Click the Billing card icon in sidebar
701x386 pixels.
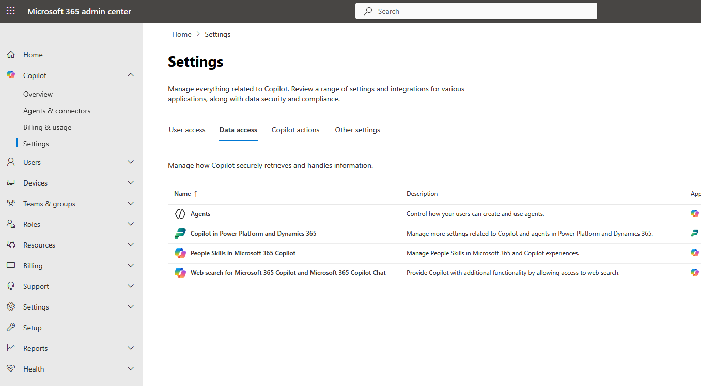click(x=10, y=265)
